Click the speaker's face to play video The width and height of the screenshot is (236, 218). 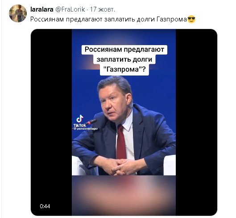pos(114,104)
